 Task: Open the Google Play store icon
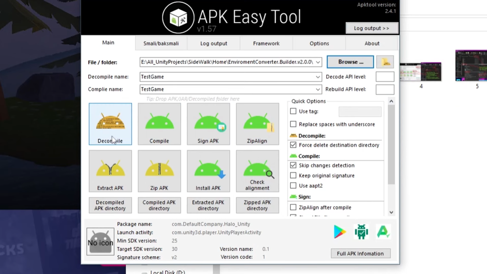[x=340, y=232]
